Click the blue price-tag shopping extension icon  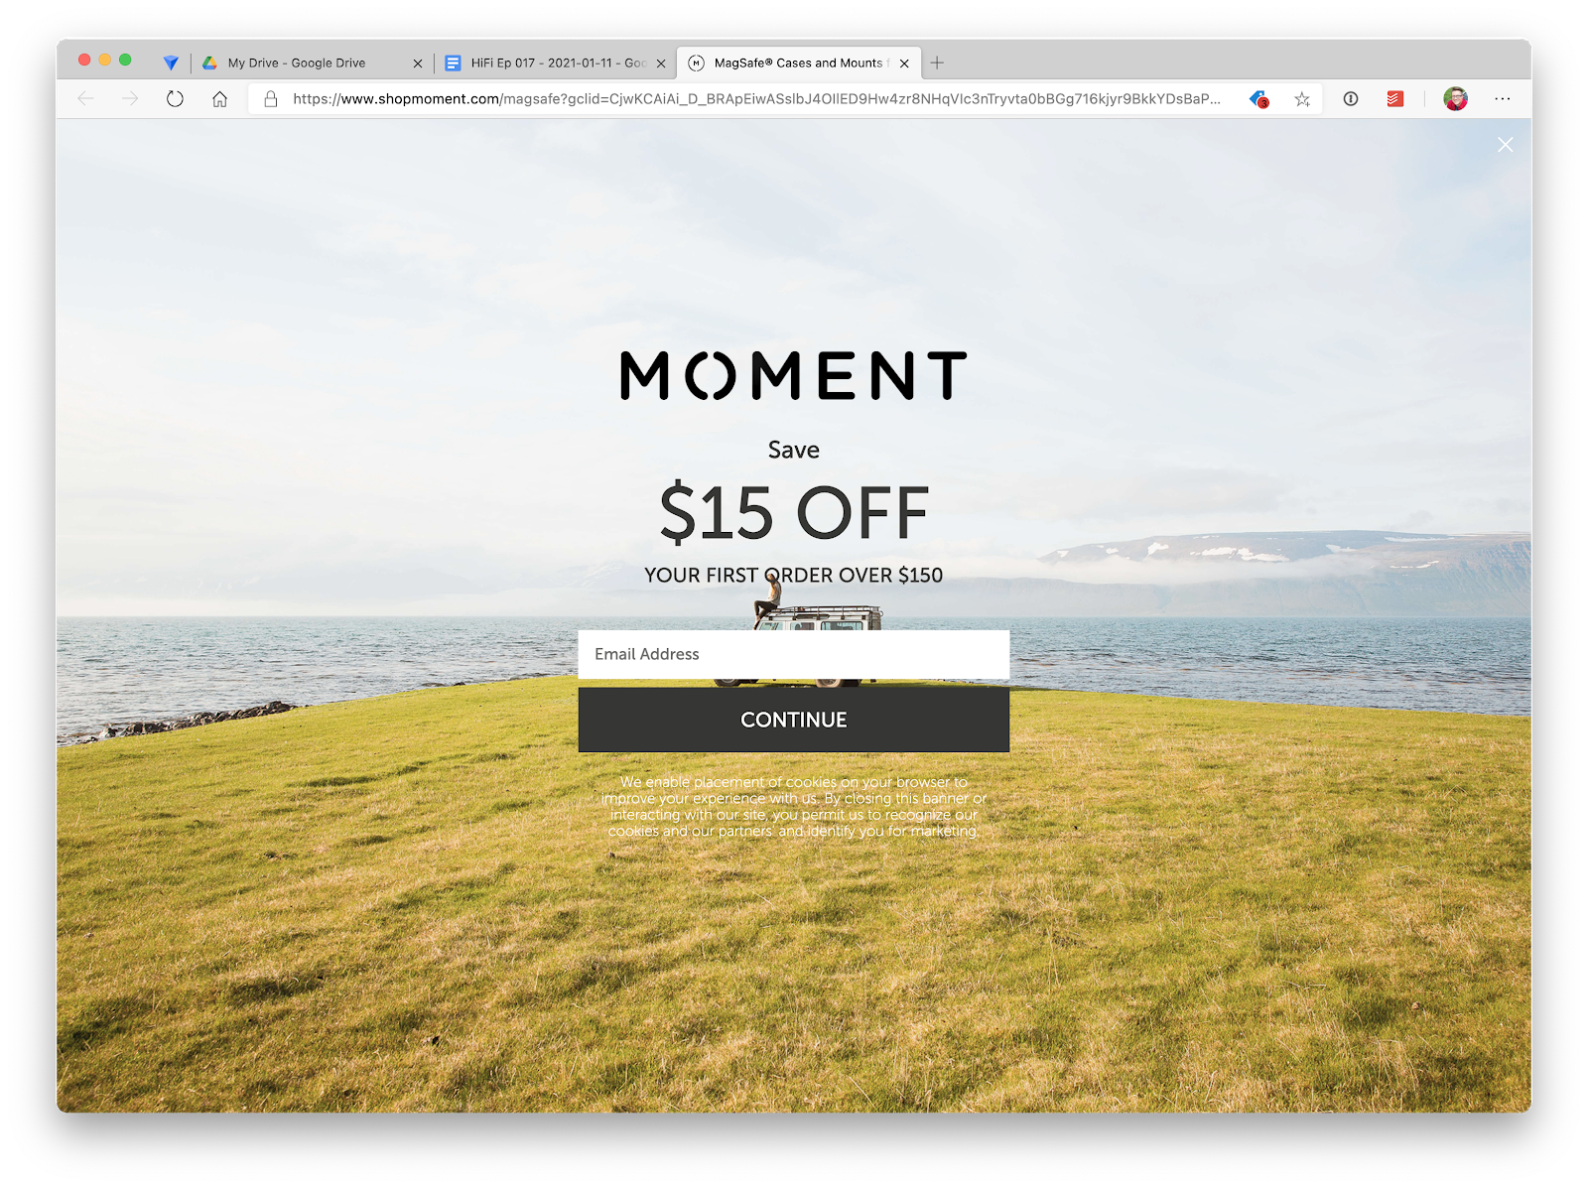tap(1258, 98)
